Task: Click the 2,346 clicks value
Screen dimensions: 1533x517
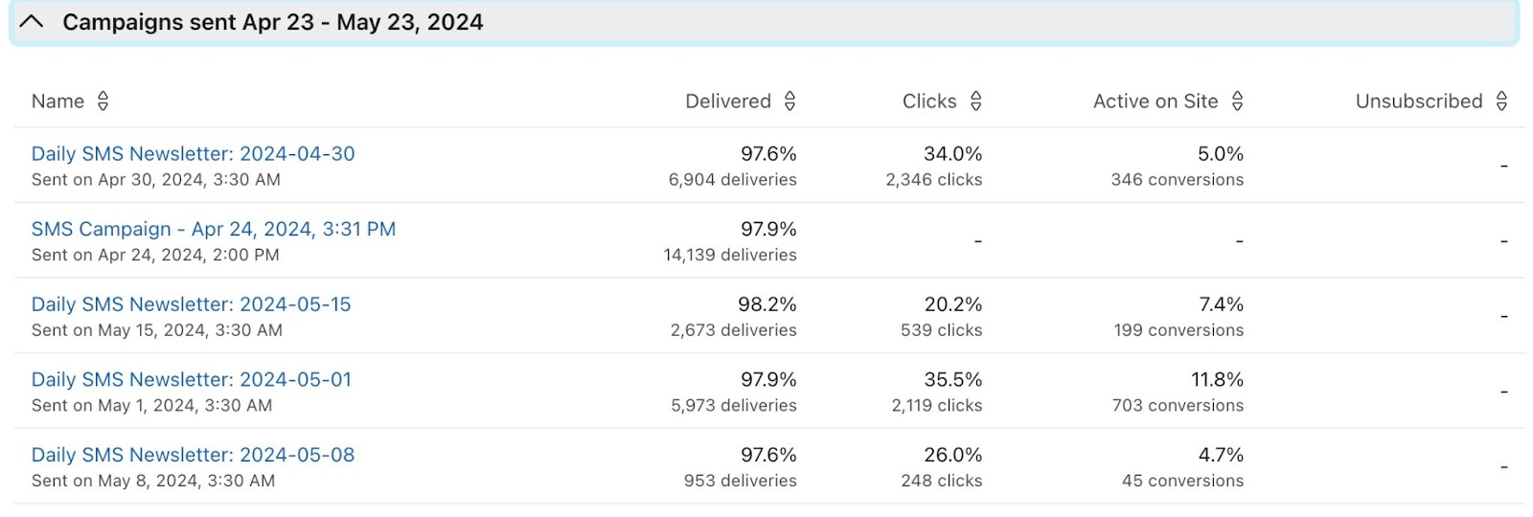Action: pyautogui.click(x=933, y=180)
